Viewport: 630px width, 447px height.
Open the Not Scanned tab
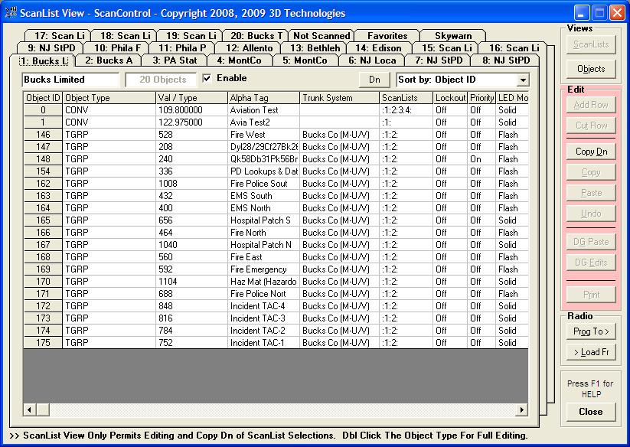pos(322,36)
